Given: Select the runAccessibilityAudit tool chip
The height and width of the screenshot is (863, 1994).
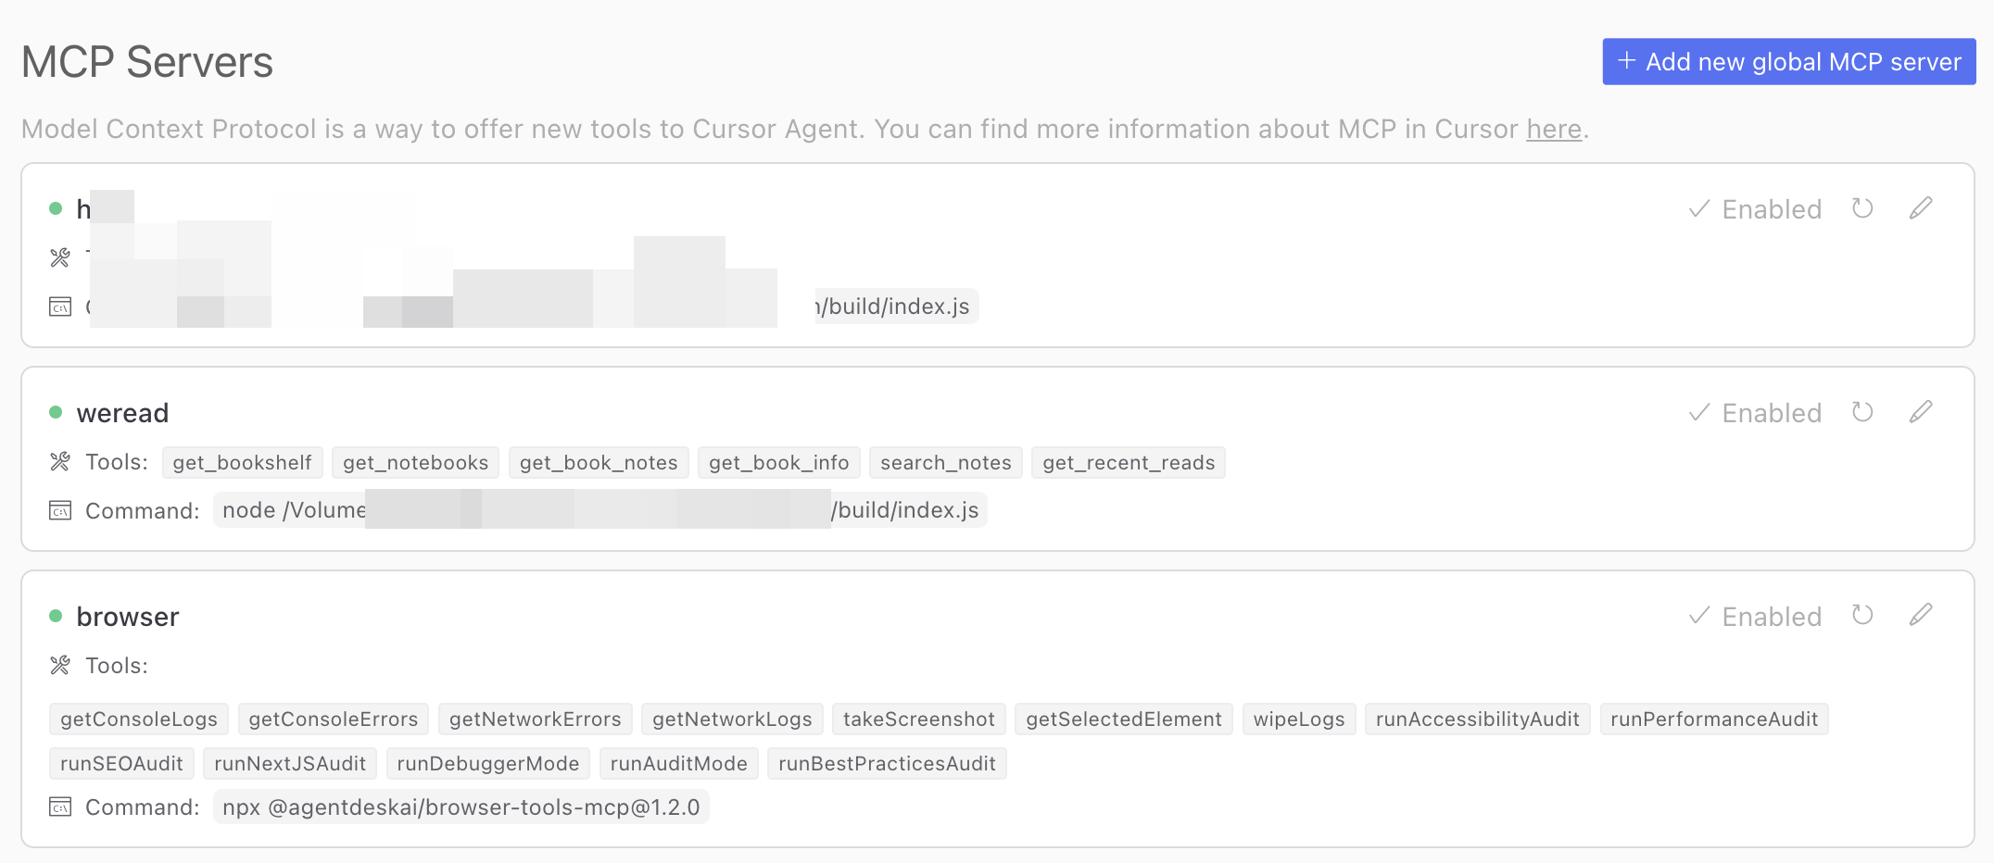Looking at the screenshot, I should pyautogui.click(x=1477, y=719).
